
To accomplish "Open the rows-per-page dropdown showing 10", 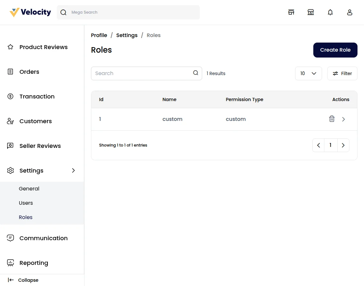I will point(308,73).
